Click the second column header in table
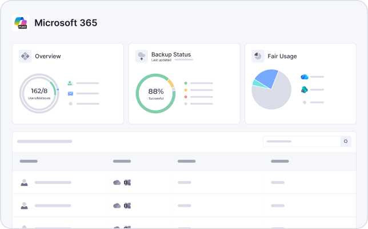 click(x=122, y=161)
